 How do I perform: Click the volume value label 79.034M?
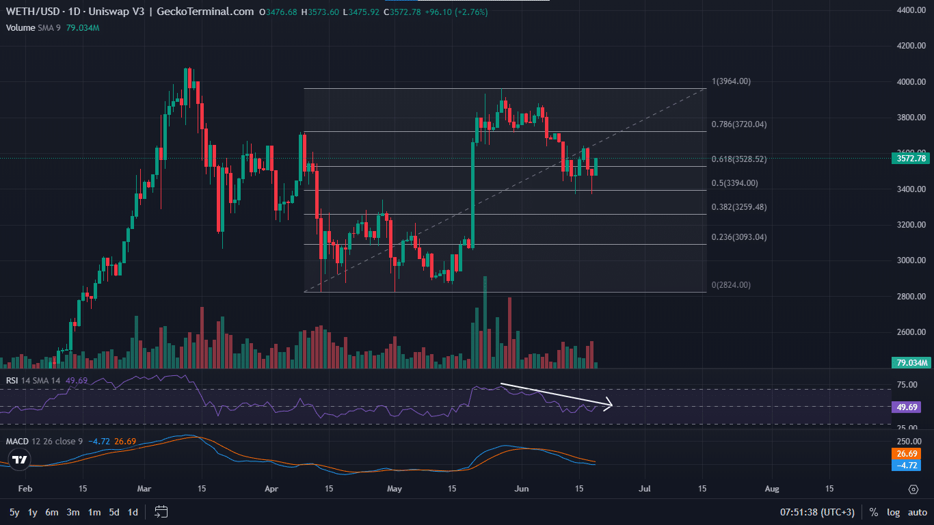tap(911, 362)
